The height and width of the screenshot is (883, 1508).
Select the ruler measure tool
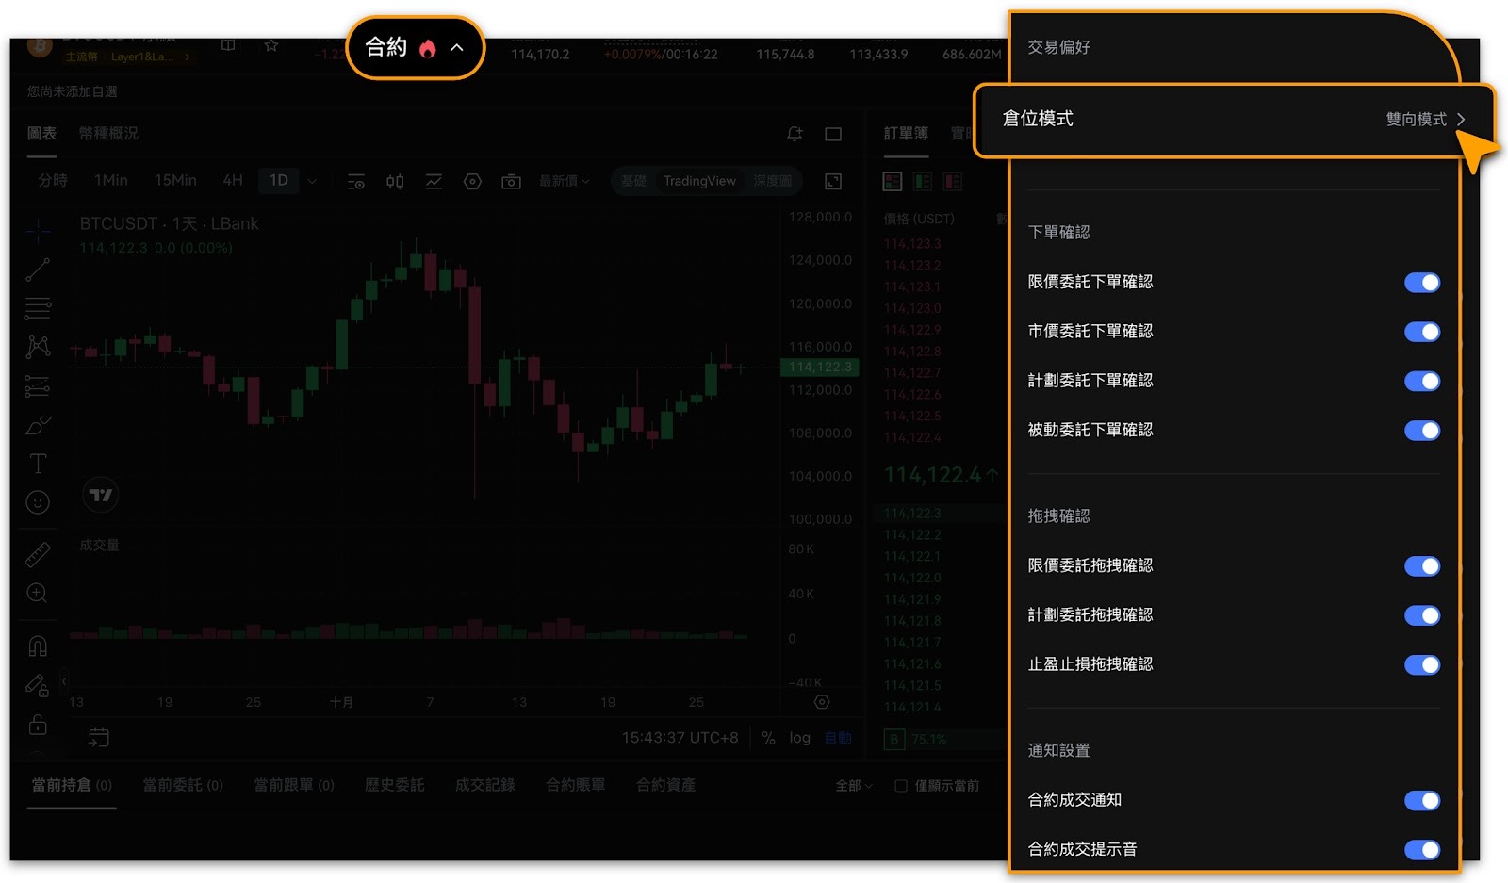38,555
